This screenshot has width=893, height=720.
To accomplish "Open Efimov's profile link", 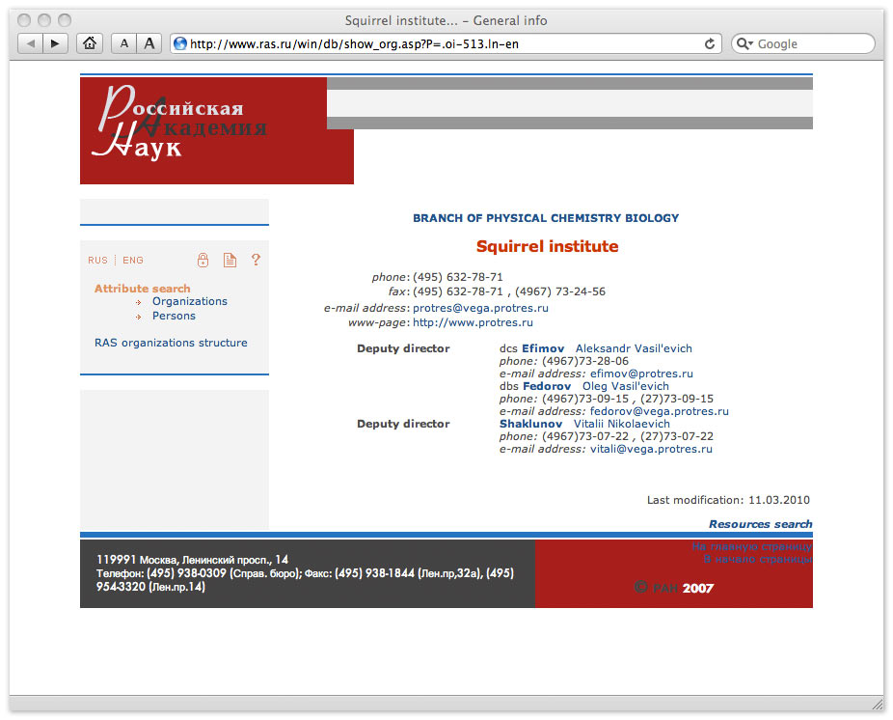I will pos(543,348).
